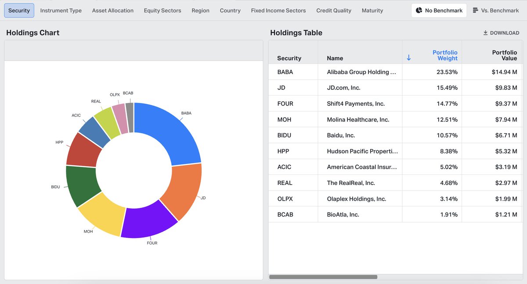Click American Coastal Insurance name cell
Screen dimensions: 527x284
click(x=360, y=167)
